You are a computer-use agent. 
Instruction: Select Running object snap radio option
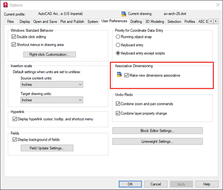(x=118, y=37)
